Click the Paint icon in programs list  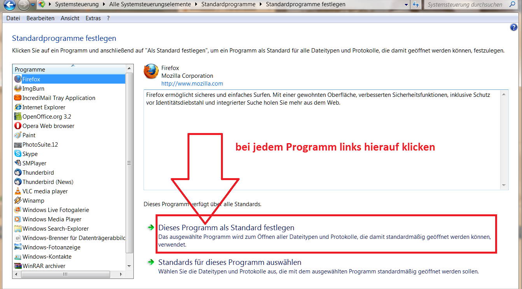pos(18,135)
